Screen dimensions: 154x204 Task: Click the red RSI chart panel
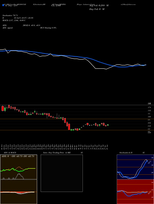[x=135, y=192]
